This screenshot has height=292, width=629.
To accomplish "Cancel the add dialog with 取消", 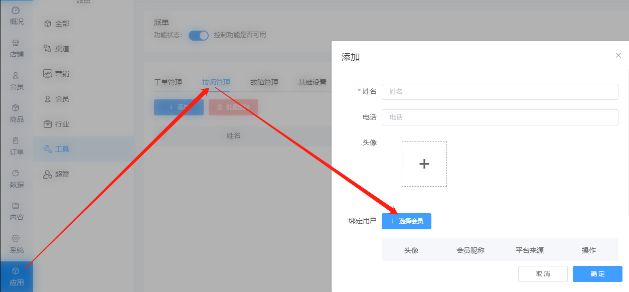I will click(x=542, y=274).
